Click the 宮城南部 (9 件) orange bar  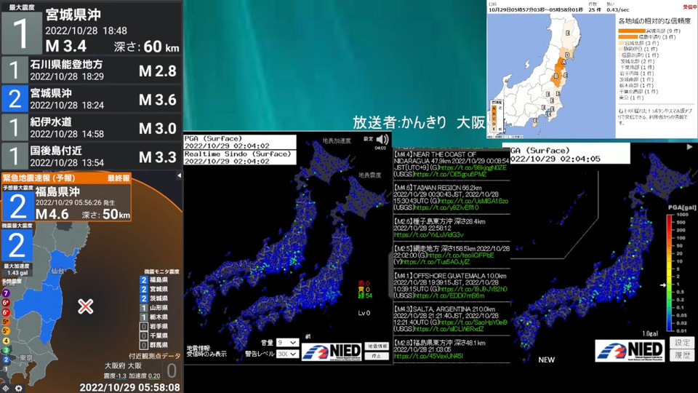click(x=632, y=31)
